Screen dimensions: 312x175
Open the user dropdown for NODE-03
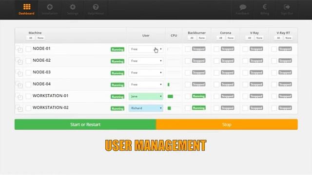click(x=146, y=72)
